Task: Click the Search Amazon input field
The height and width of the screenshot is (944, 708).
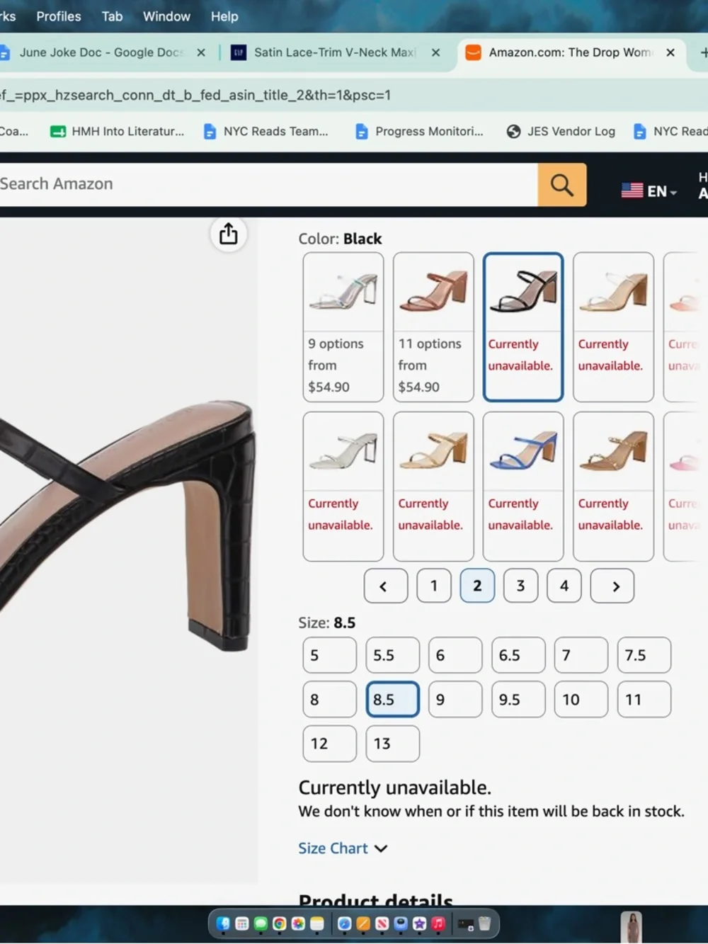Action: [x=268, y=185]
